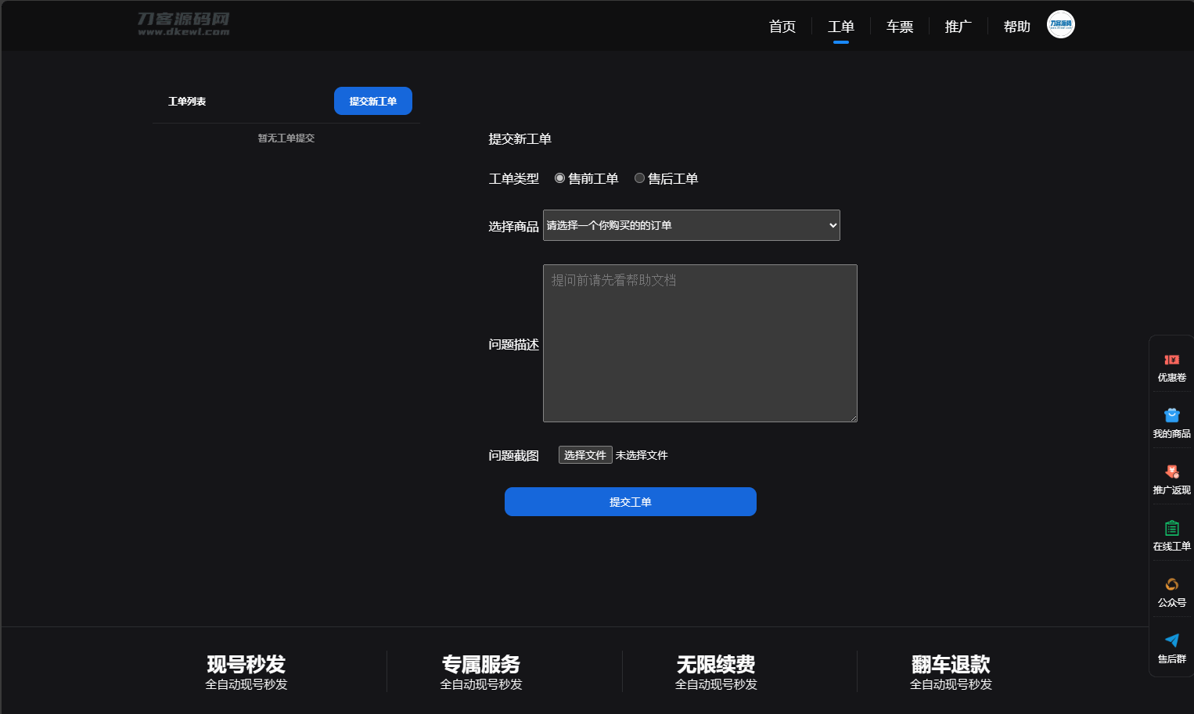Open the 在线工单 clipboard icon
The width and height of the screenshot is (1194, 714).
point(1171,529)
